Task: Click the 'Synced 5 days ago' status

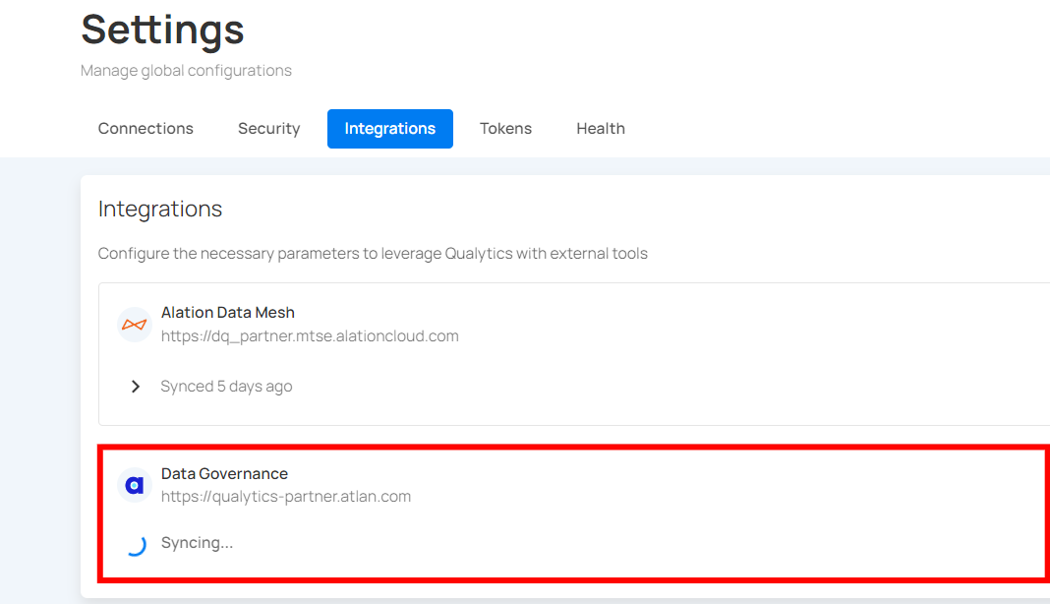Action: pyautogui.click(x=226, y=387)
